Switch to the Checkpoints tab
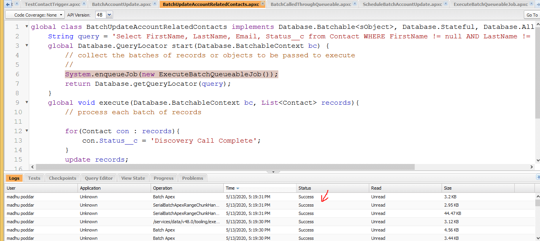This screenshot has width=540, height=241. (62, 178)
